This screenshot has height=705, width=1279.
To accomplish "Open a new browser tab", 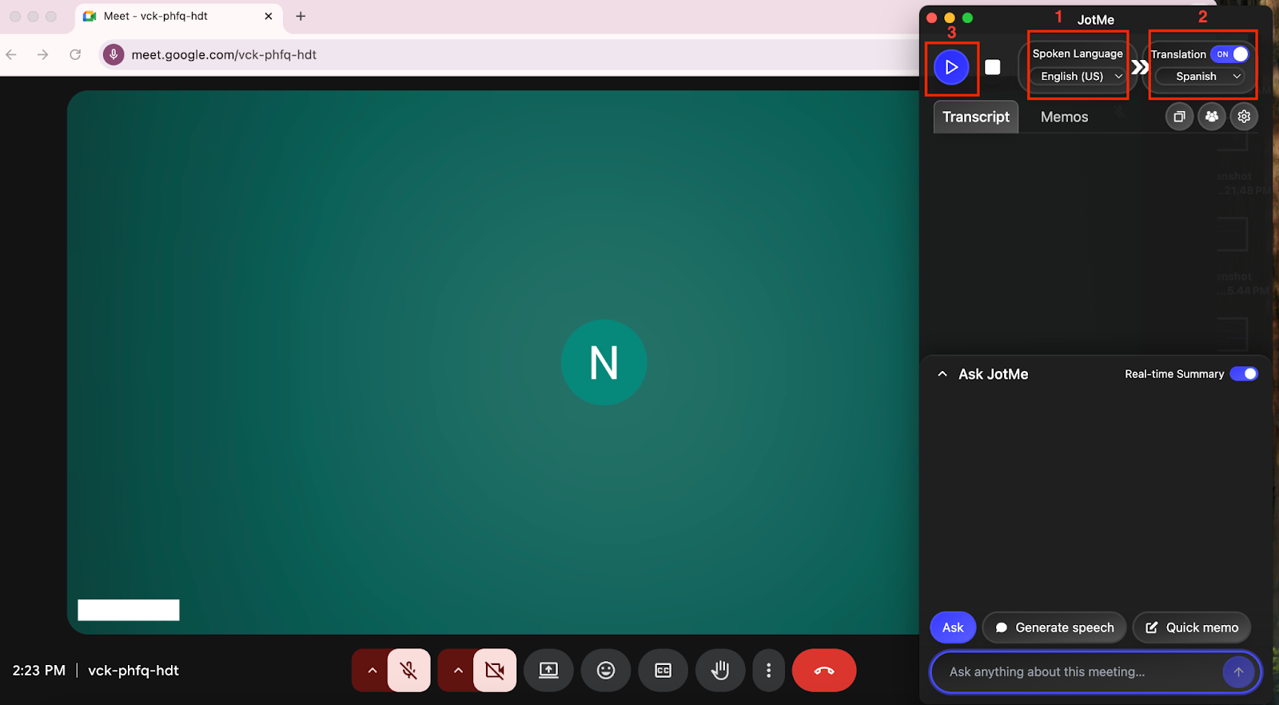I will click(301, 16).
